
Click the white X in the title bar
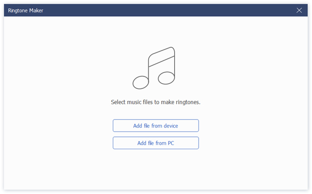(x=299, y=10)
